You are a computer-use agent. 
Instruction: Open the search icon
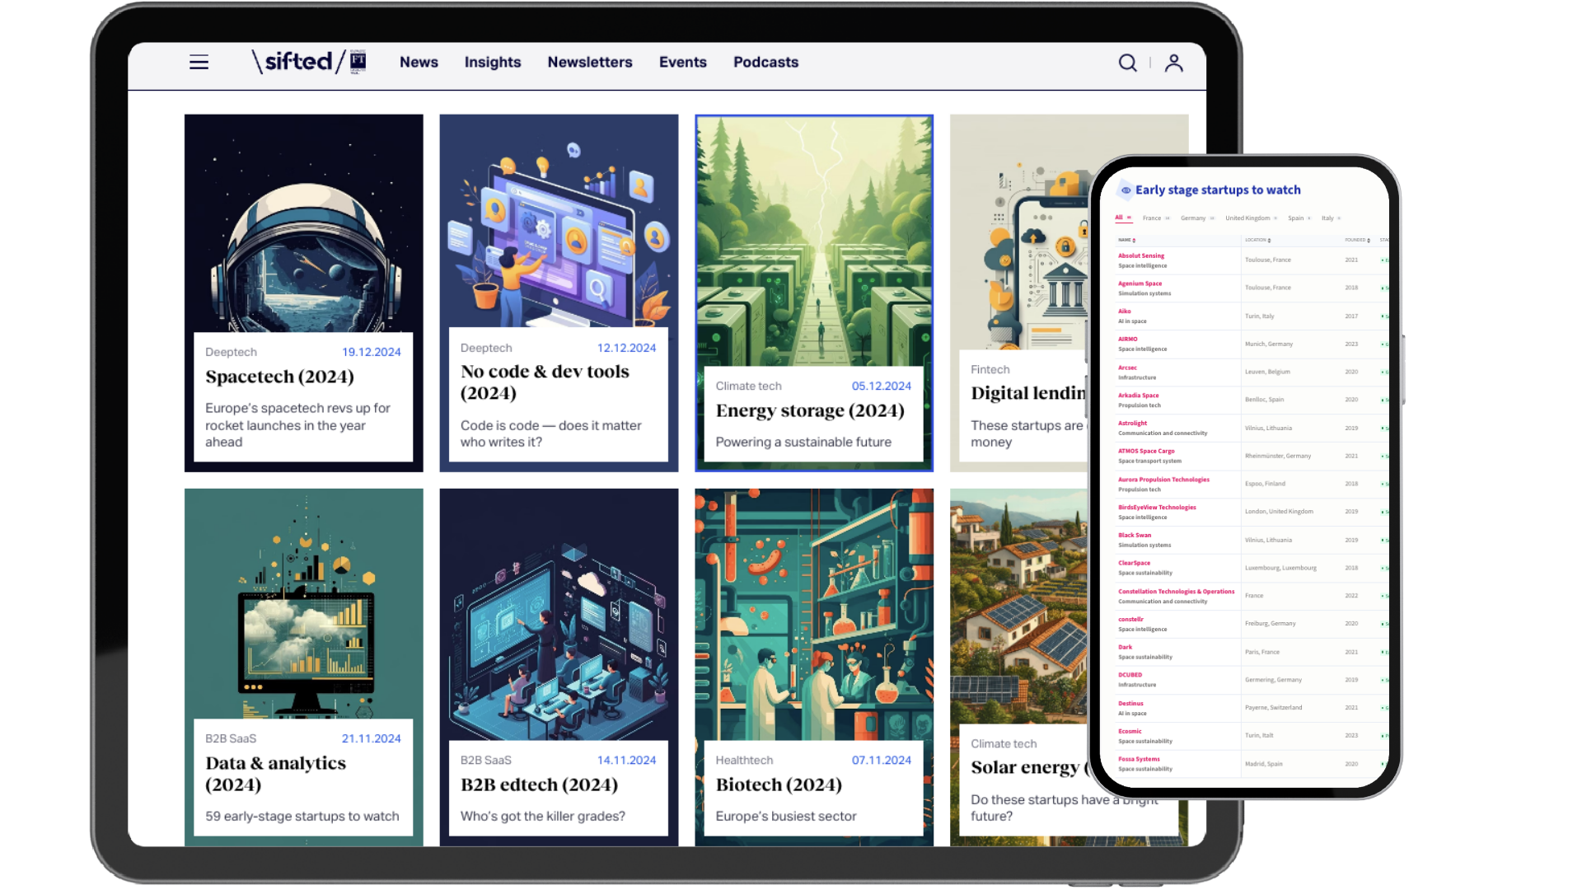click(x=1127, y=63)
